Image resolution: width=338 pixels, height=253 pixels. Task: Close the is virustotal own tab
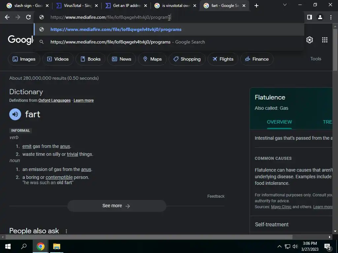[195, 6]
